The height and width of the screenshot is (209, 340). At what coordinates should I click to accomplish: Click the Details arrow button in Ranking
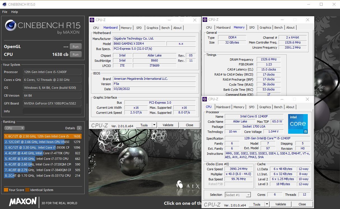pyautogui.click(x=79, y=128)
